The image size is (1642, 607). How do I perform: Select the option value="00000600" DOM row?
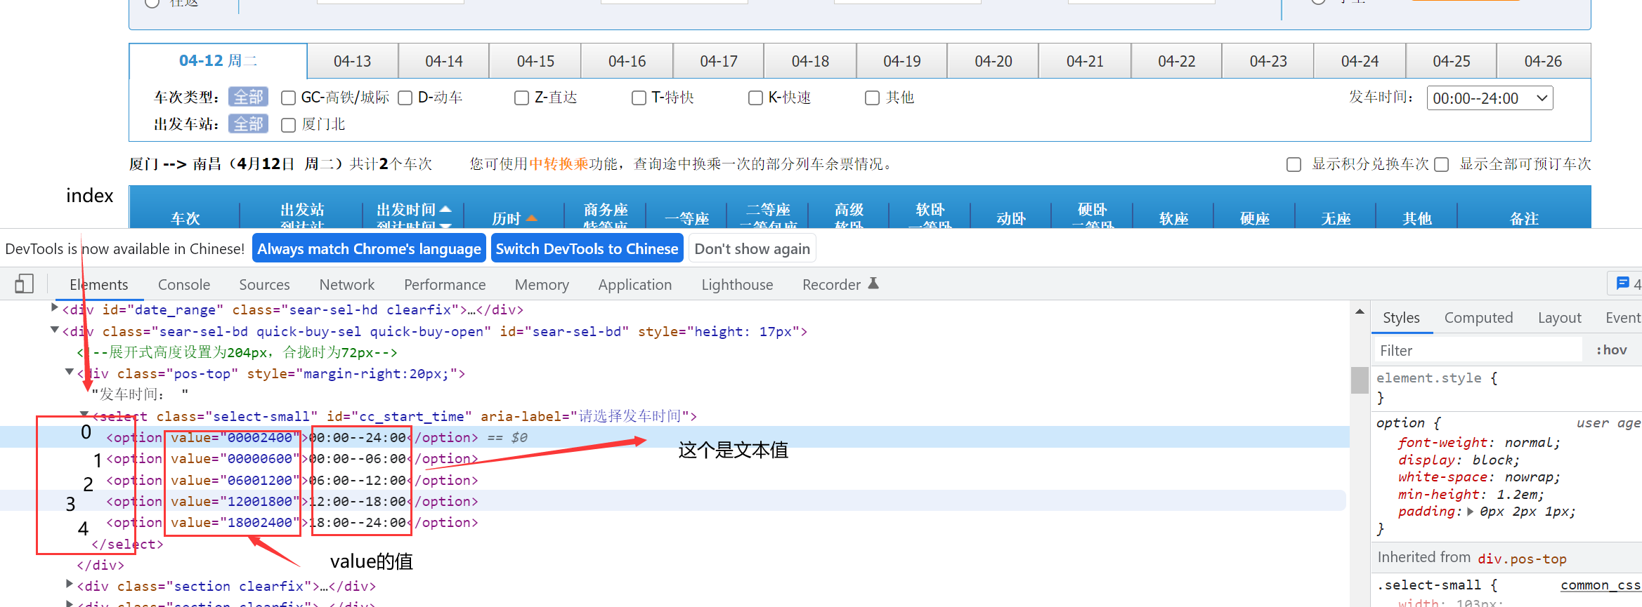pos(675,458)
